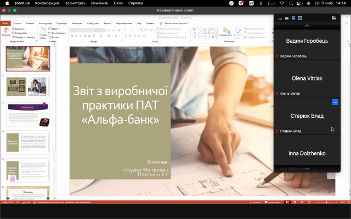This screenshot has height=219, width=351.
Task: Switch to Normal view in status bar
Action: (x=287, y=202)
